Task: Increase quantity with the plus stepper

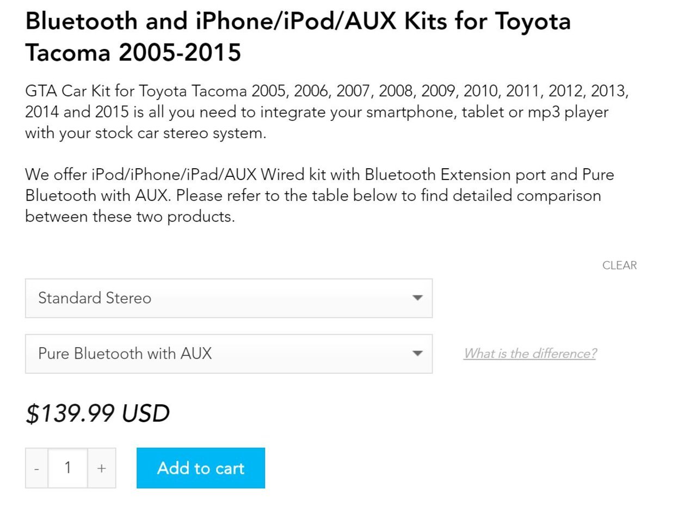Action: 102,467
